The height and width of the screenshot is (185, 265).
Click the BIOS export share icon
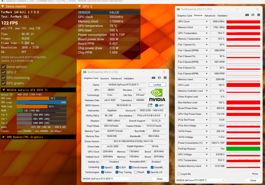pyautogui.click(x=150, y=105)
